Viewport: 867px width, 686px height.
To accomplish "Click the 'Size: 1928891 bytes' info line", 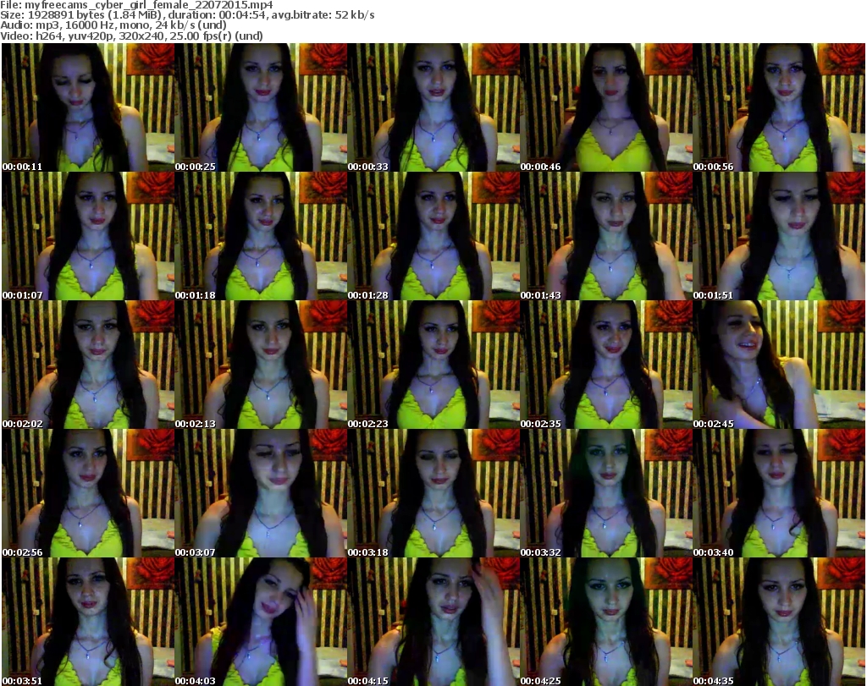I will click(187, 15).
